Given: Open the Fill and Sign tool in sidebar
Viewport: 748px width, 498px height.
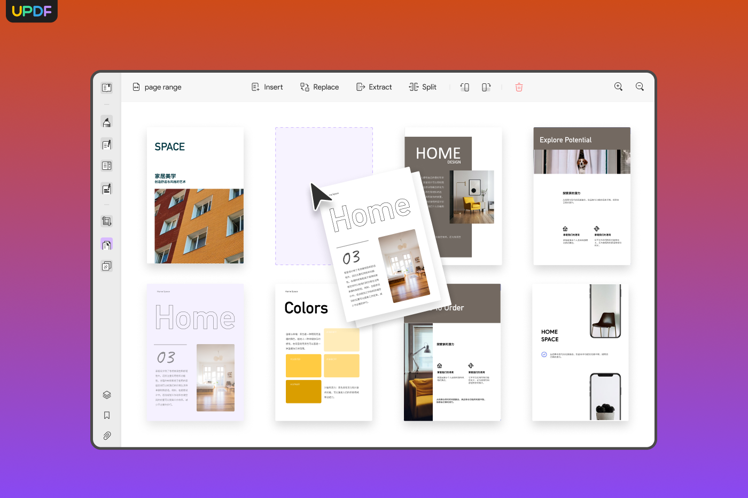Looking at the screenshot, I should tap(107, 189).
